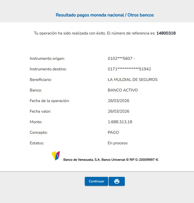Select the destination account ending in 51942
194x203 pixels.
tap(129, 69)
